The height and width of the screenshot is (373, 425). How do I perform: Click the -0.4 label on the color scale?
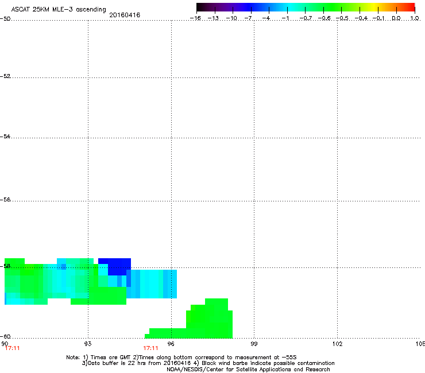(x=361, y=18)
